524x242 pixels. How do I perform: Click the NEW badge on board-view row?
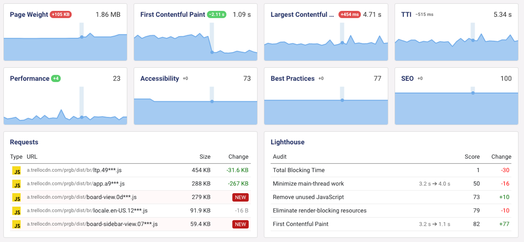[x=240, y=198]
